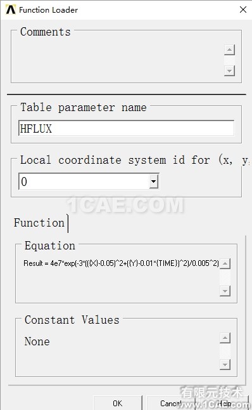This screenshot has width=252, height=410.
Task: Open Help for Function Loader
Action: pyautogui.click(x=224, y=403)
